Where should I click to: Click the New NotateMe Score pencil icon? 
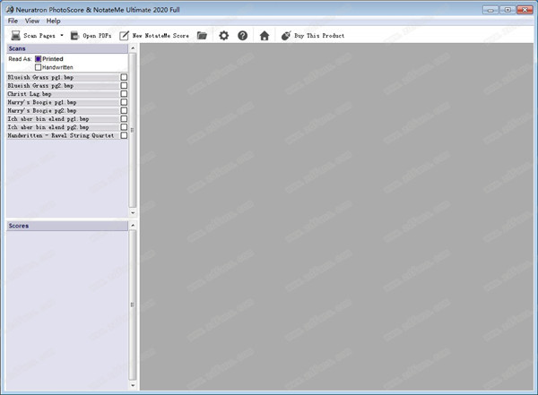[124, 35]
